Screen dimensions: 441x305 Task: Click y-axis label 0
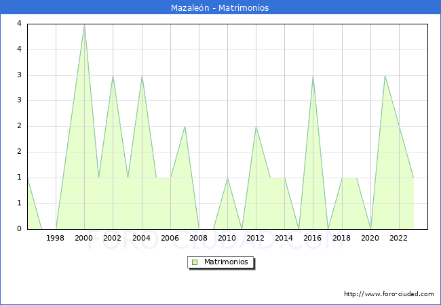click(x=19, y=228)
